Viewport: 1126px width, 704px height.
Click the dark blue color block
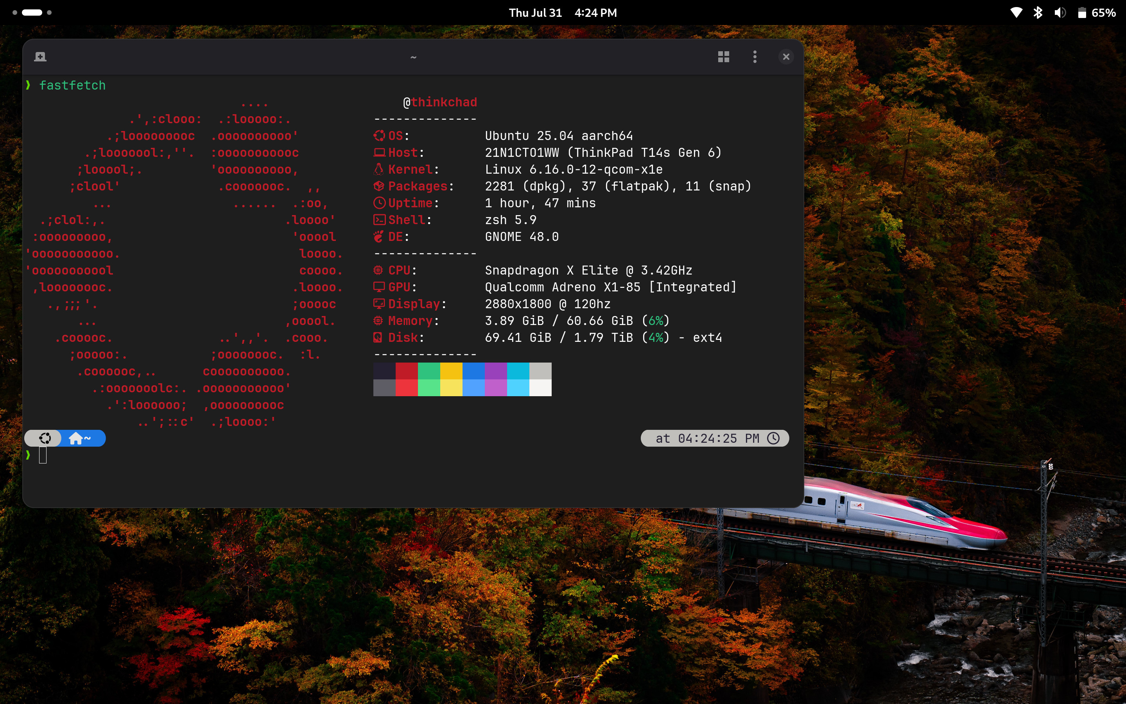tap(474, 371)
